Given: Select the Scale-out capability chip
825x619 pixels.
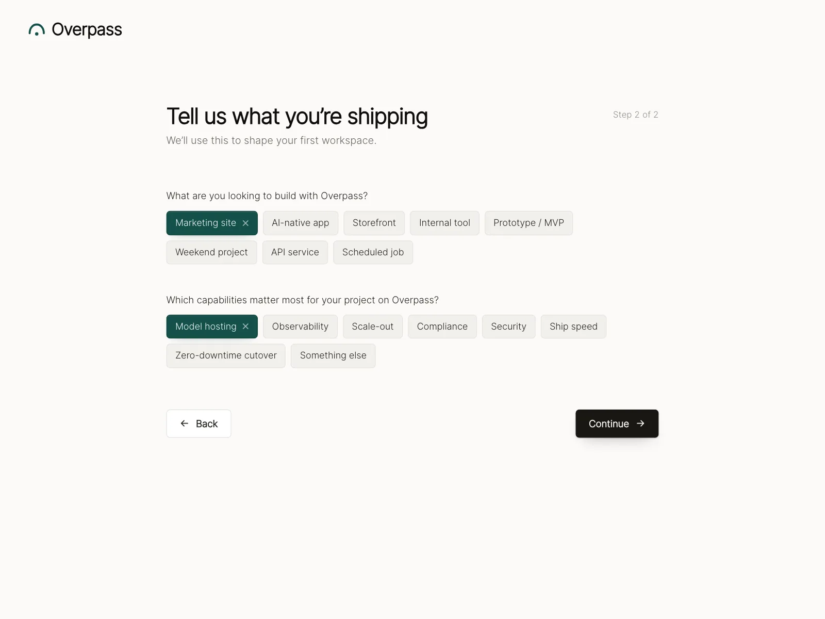Looking at the screenshot, I should 373,327.
